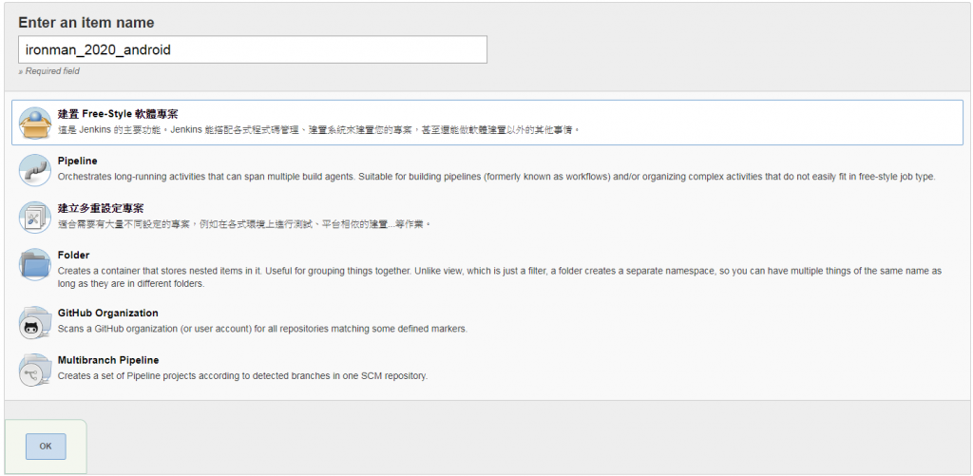This screenshot has width=973, height=476.
Task: Click description 'Scans a GitHub organization'
Action: (262, 329)
